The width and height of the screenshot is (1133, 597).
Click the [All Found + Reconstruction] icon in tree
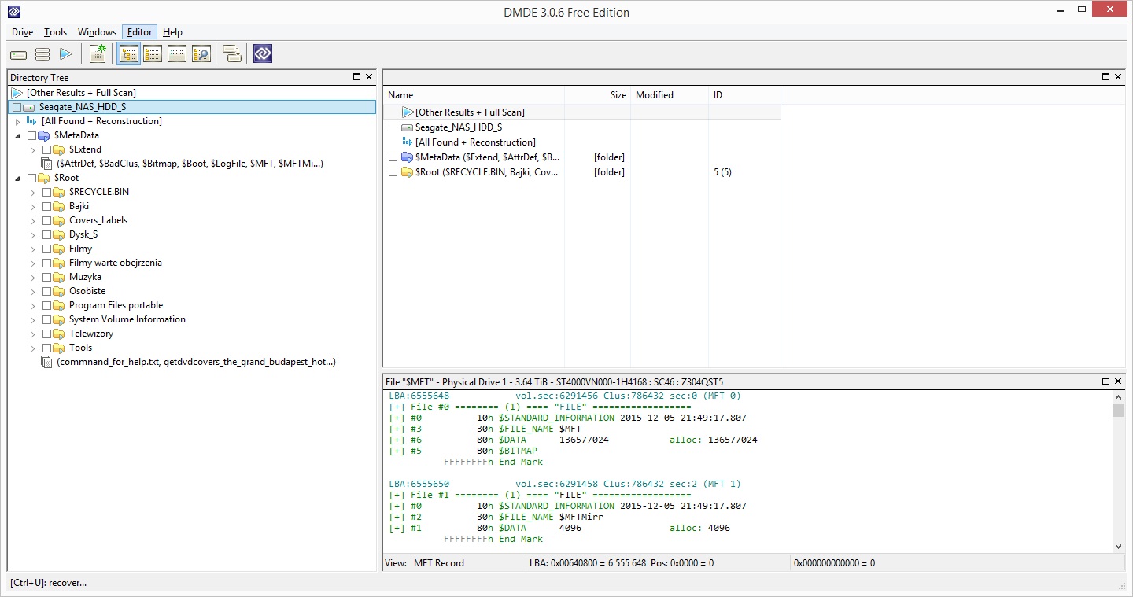click(31, 121)
